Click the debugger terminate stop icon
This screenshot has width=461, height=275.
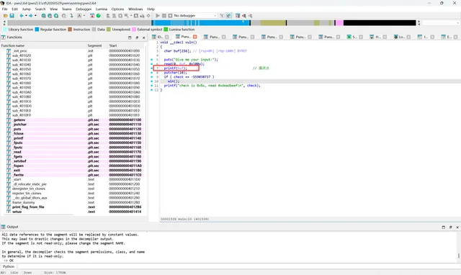[170, 16]
